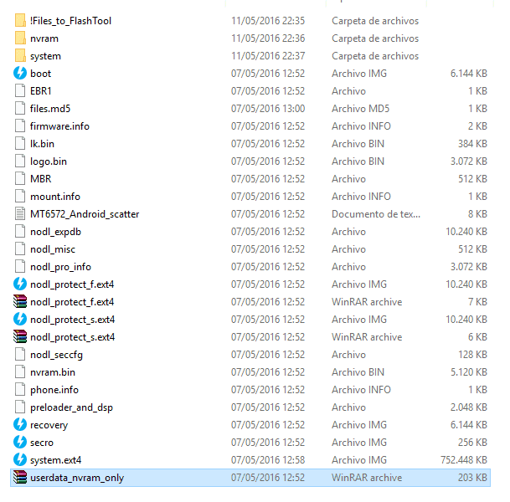Click the date "11/05/2016 22:35"
The image size is (510, 502).
point(268,21)
